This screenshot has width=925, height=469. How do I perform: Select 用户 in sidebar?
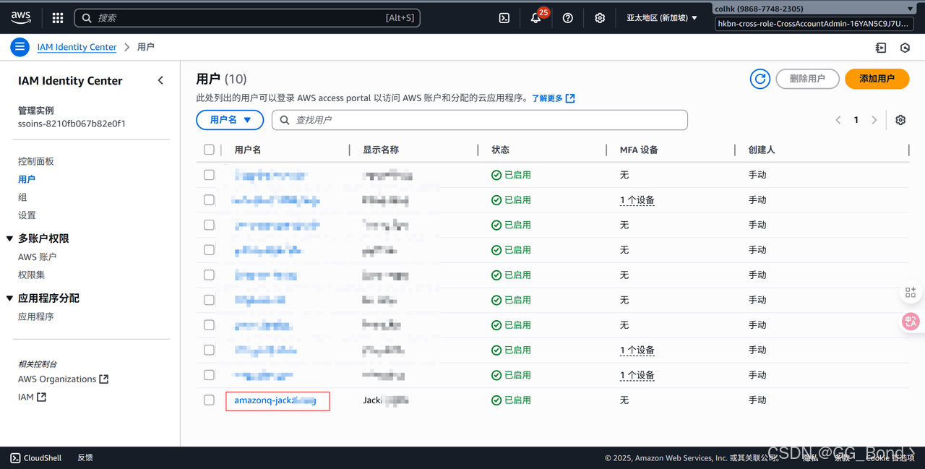coord(27,179)
